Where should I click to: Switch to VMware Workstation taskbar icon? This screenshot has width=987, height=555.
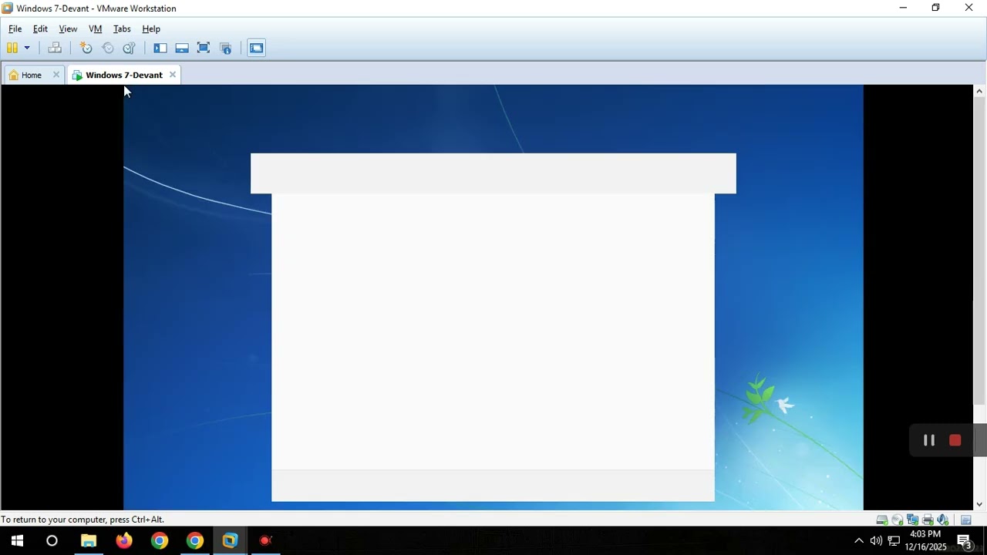coord(230,541)
